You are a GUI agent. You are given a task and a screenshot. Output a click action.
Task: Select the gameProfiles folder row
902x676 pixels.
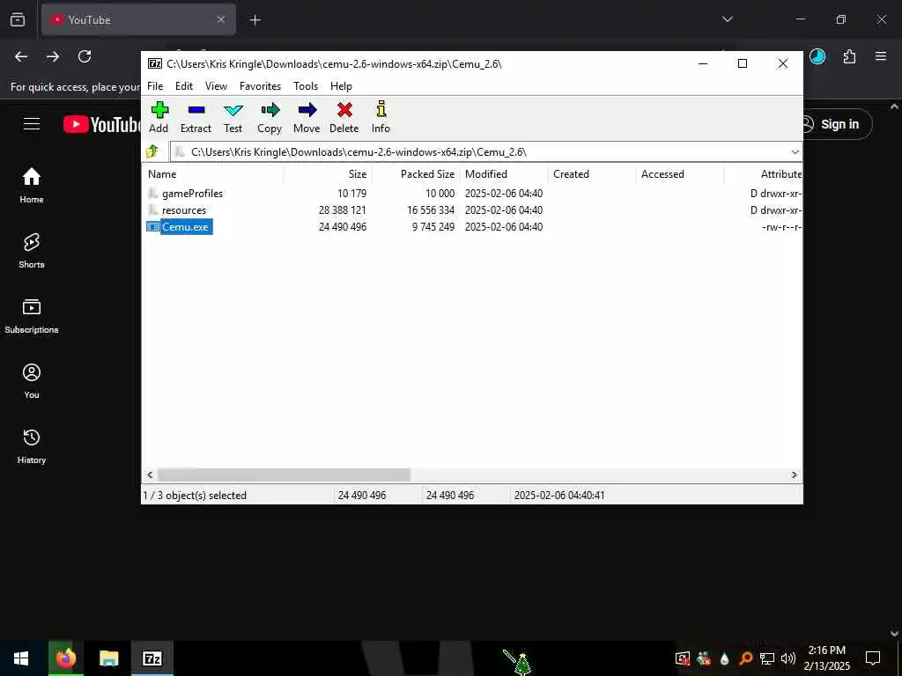click(472, 193)
